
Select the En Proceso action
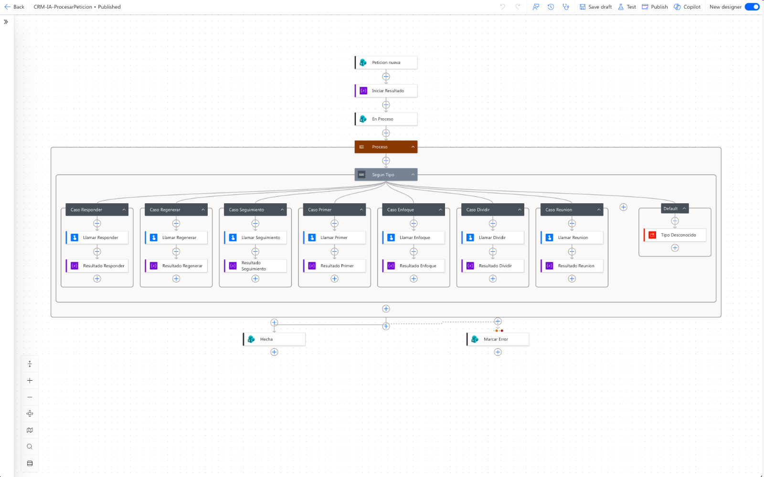(x=386, y=119)
